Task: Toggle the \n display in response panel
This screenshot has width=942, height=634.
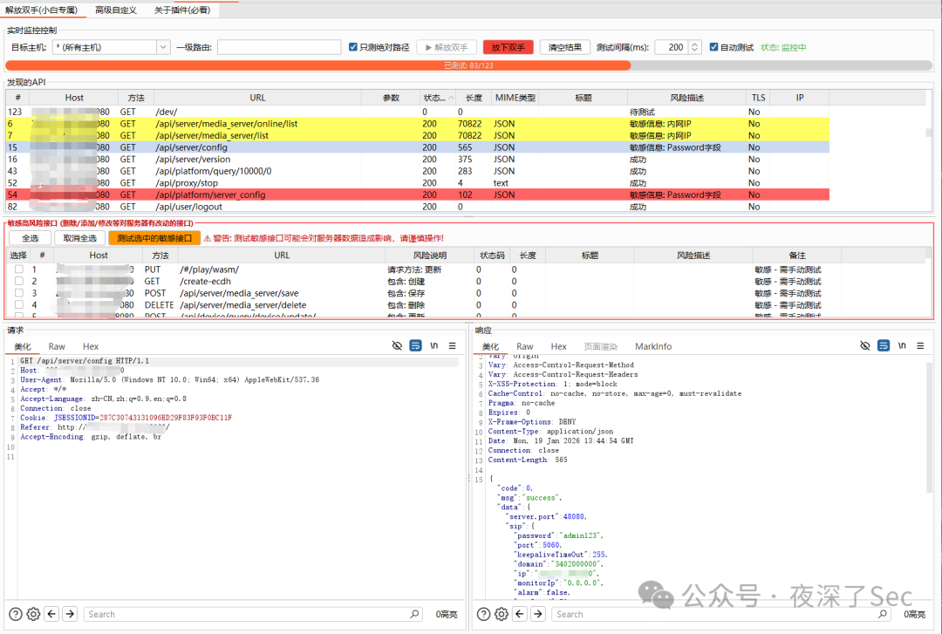Action: (902, 346)
